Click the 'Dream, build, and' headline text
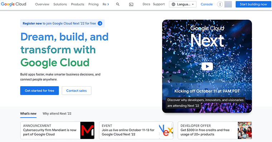Image resolution: width=272 pixels, height=142 pixels. (64, 37)
